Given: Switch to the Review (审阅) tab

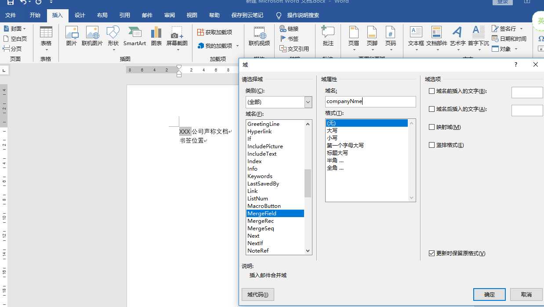Looking at the screenshot, I should click(x=170, y=15).
